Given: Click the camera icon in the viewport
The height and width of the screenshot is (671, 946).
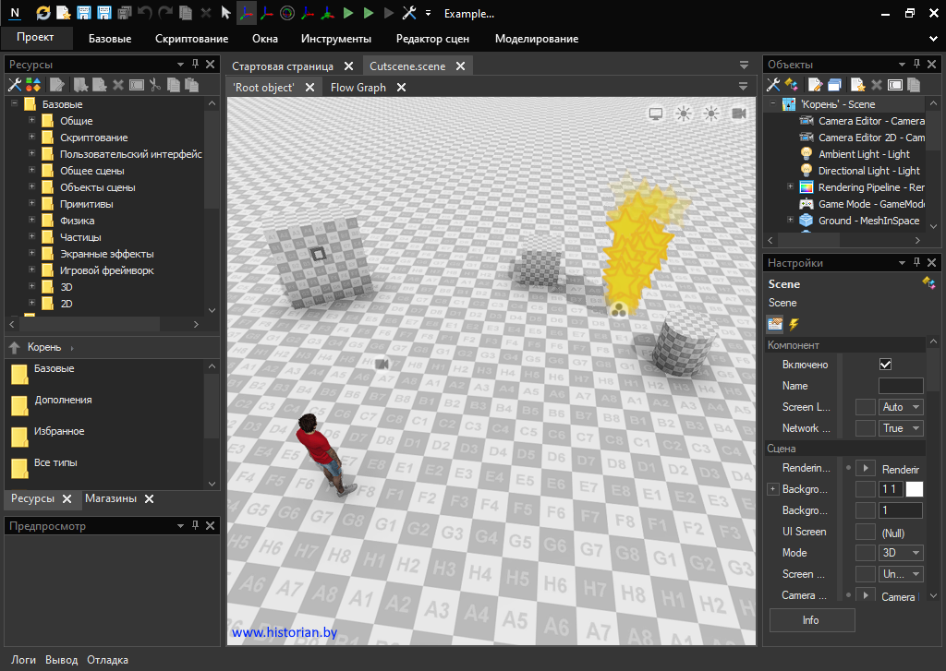Looking at the screenshot, I should pyautogui.click(x=739, y=113).
